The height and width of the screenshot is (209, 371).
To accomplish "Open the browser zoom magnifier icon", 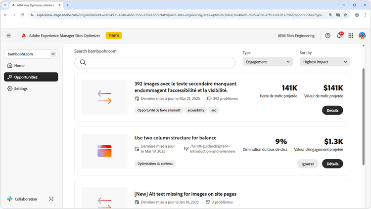I will 330,15.
